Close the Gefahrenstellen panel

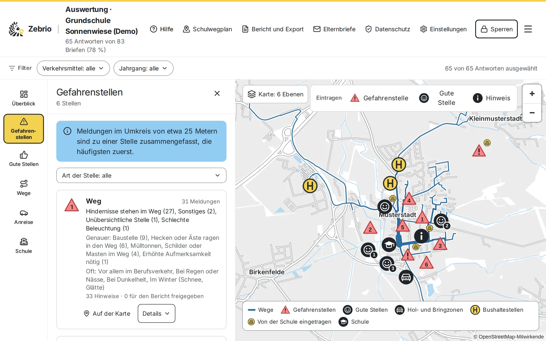pyautogui.click(x=217, y=93)
